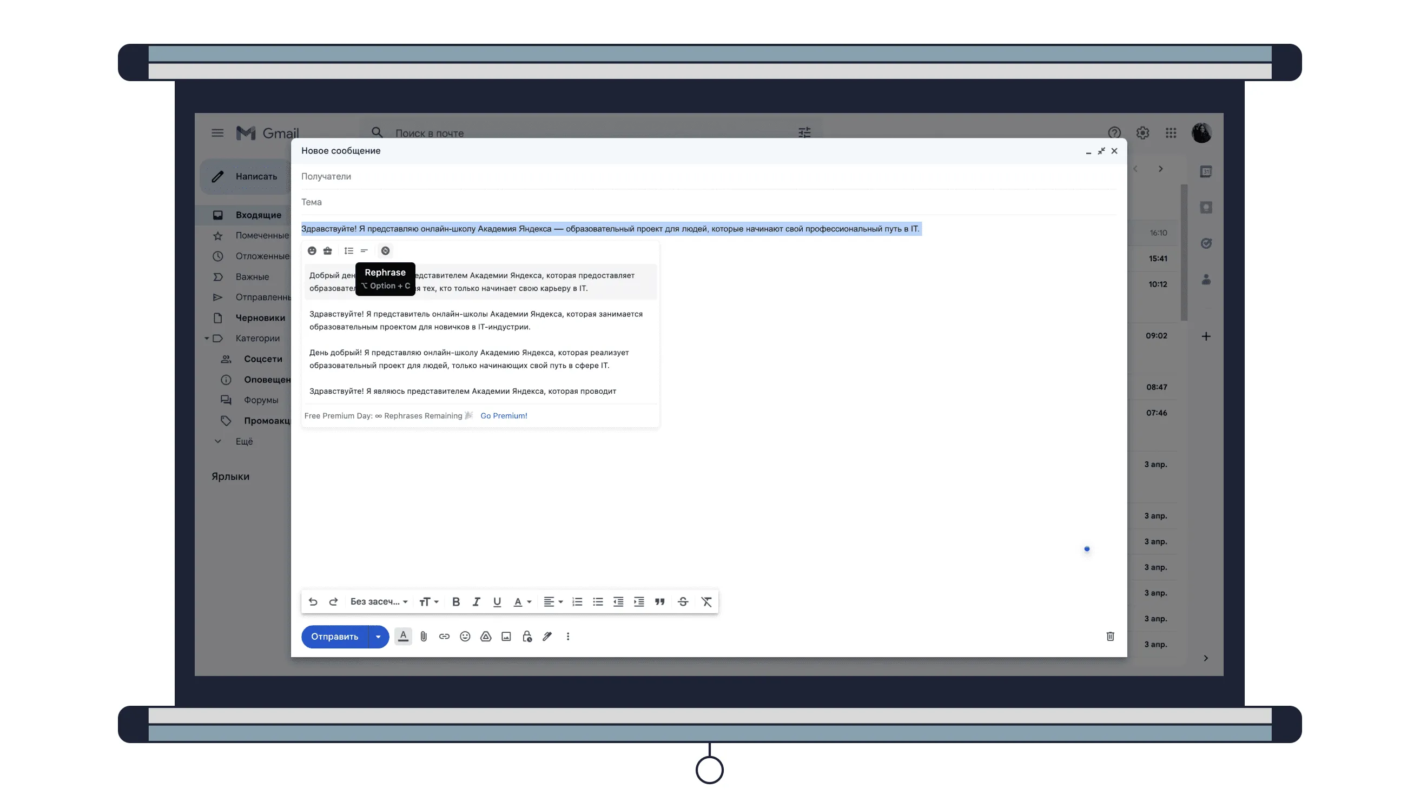Click the Numbered list icon
Image resolution: width=1420 pixels, height=795 pixels.
[x=577, y=602]
